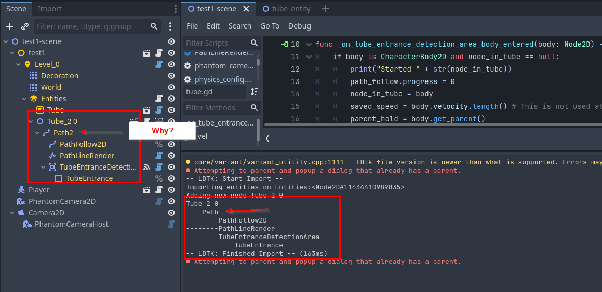The image size is (602, 292).
Task: Open the script icon on the Level_0 row
Action: [x=158, y=64]
